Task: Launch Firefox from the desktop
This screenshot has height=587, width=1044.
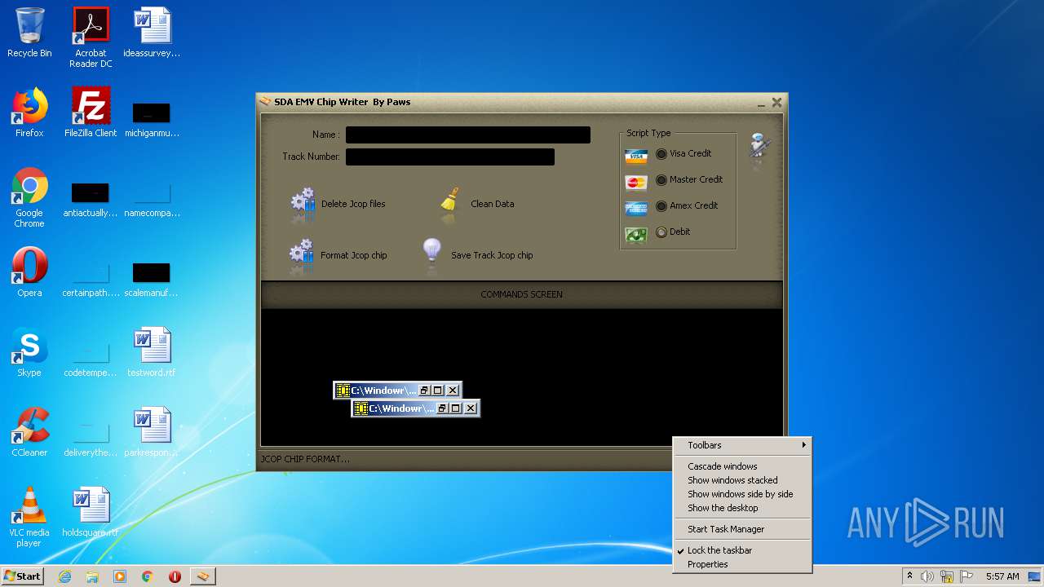Action: click(29, 113)
